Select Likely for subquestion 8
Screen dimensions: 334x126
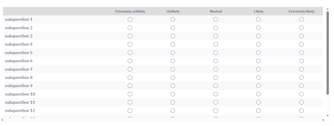258,78
